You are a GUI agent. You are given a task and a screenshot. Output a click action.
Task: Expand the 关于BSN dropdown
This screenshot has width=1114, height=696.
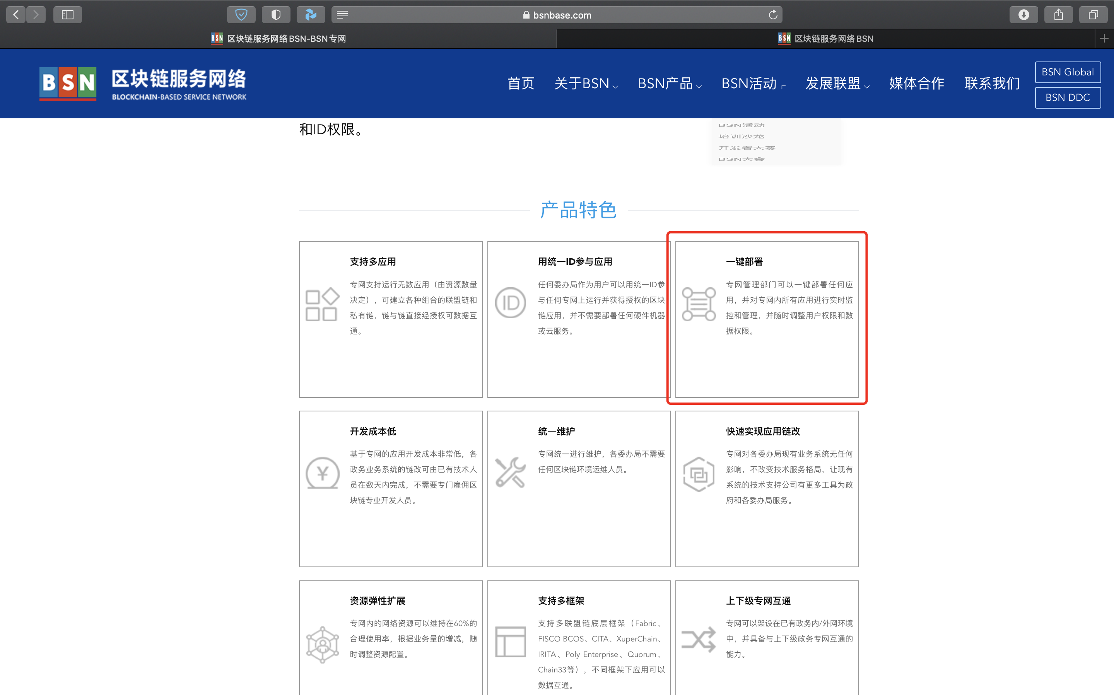tap(586, 83)
